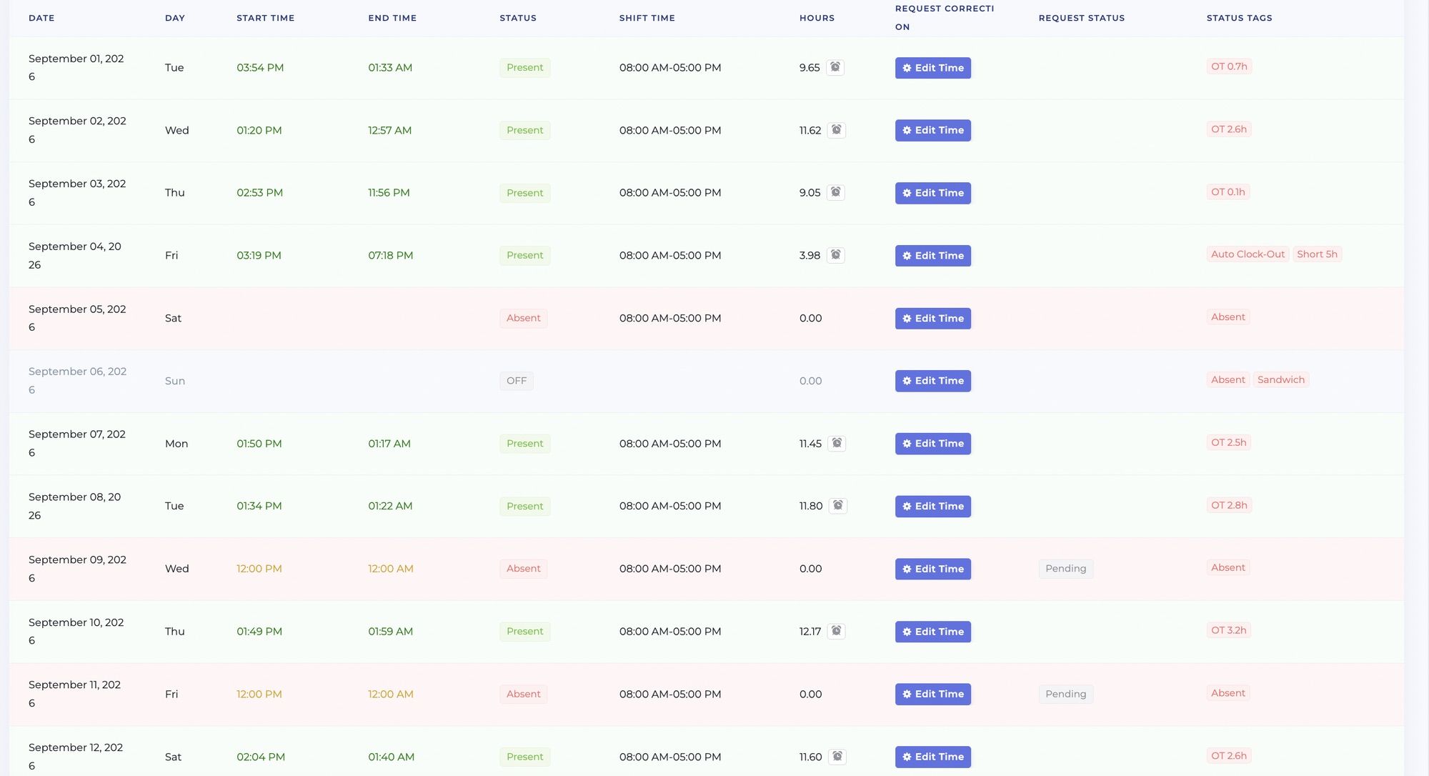
Task: Click the SHIFT TIME column header
Action: (647, 18)
